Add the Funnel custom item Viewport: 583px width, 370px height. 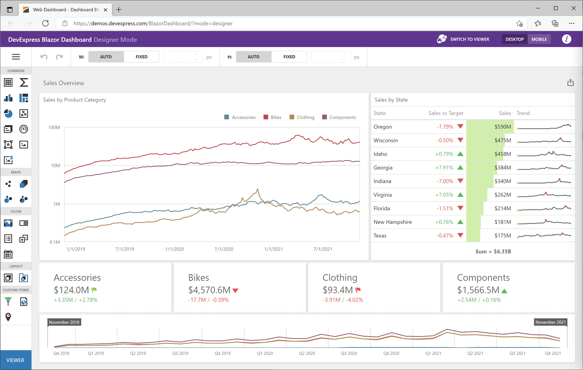[8, 302]
